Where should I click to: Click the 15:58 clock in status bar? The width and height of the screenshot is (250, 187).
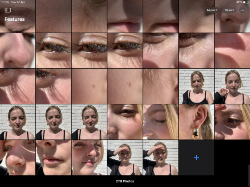point(5,2)
